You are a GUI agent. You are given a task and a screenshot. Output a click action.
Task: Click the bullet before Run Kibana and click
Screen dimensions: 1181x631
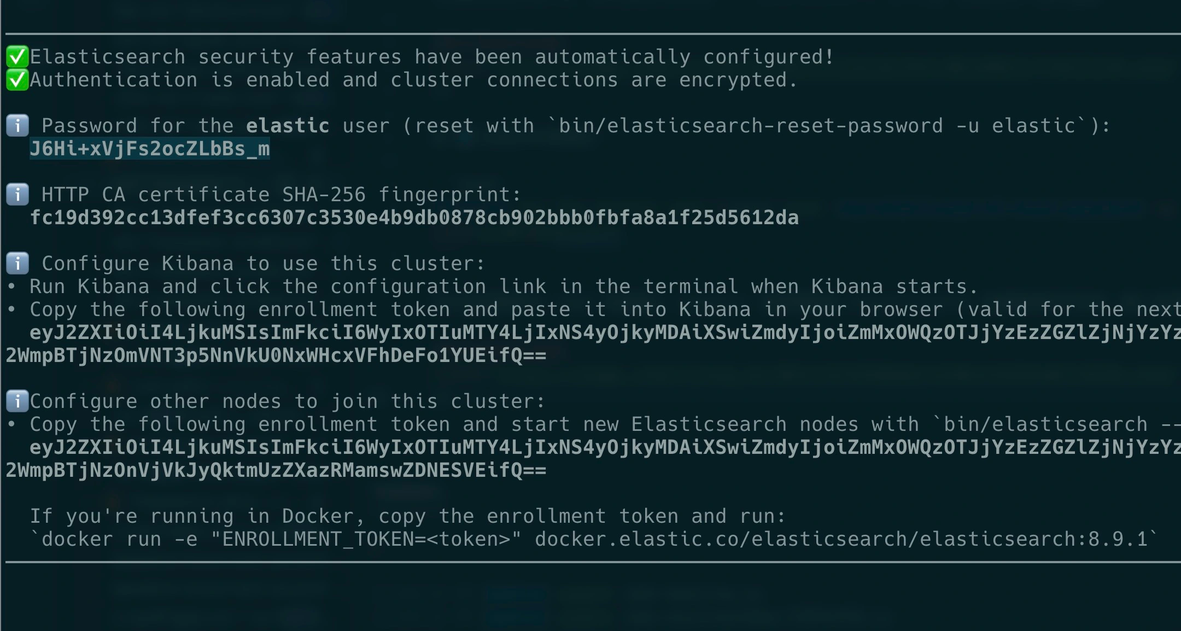point(11,287)
